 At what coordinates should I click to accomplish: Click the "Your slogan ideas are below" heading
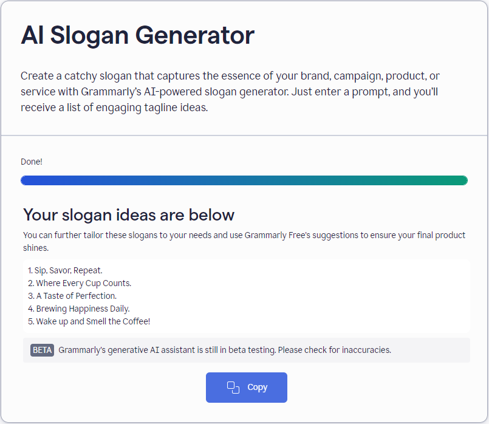point(129,214)
